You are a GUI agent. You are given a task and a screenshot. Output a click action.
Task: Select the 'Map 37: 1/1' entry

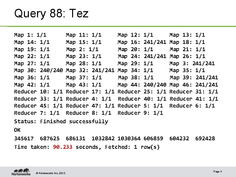[x=84, y=77]
